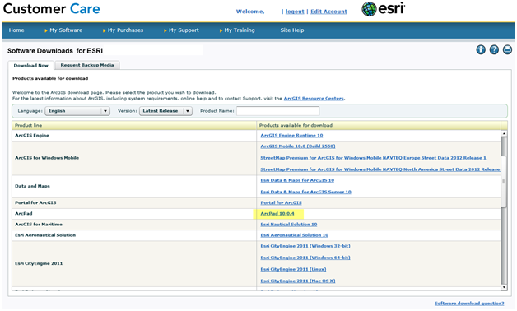Open the Version dropdown showing Latest Release

[x=165, y=111]
